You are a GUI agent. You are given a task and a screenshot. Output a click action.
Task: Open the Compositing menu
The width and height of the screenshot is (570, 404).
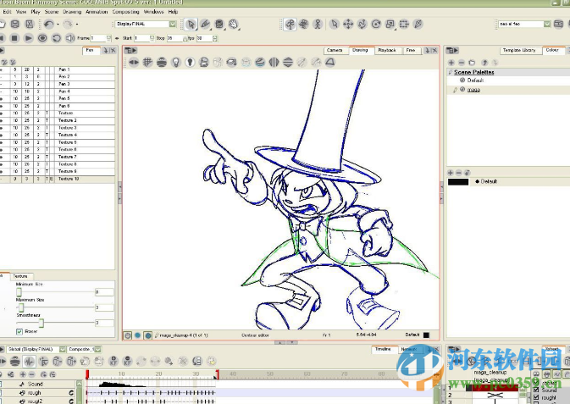pyautogui.click(x=126, y=12)
